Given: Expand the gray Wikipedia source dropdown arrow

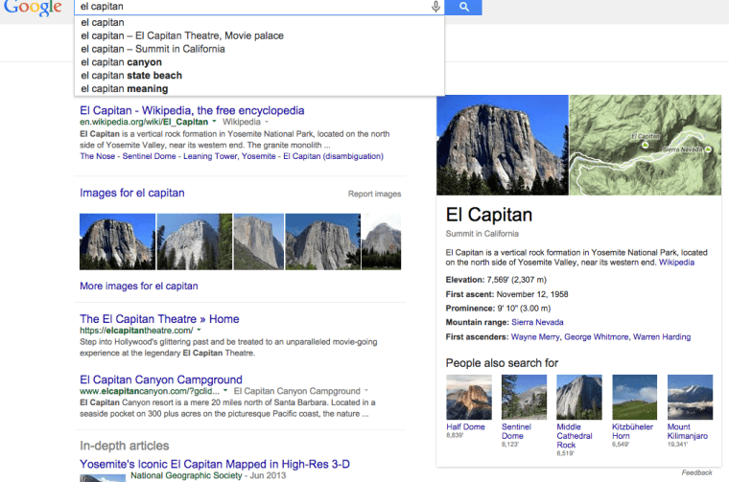Looking at the screenshot, I should (267, 122).
